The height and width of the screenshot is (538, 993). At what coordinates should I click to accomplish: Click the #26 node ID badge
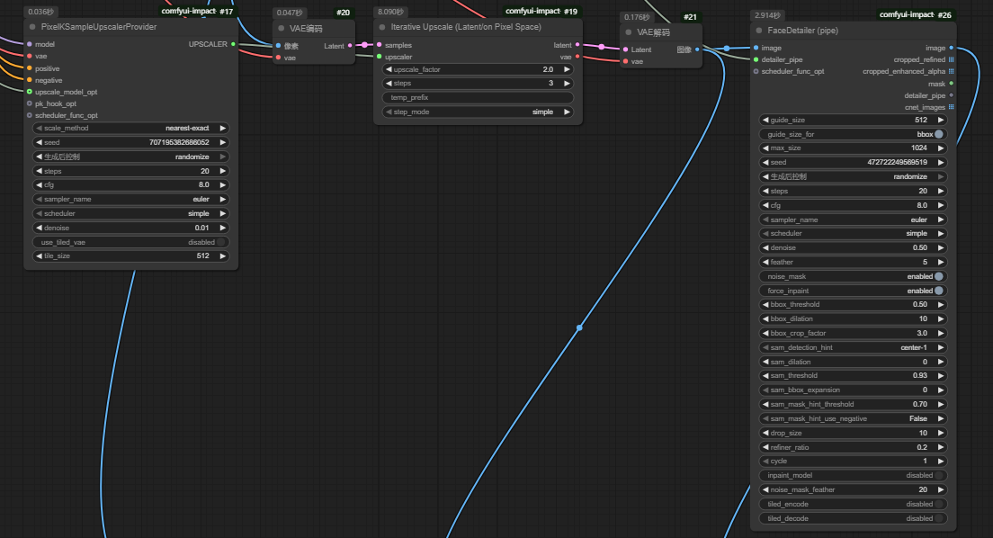(x=944, y=15)
